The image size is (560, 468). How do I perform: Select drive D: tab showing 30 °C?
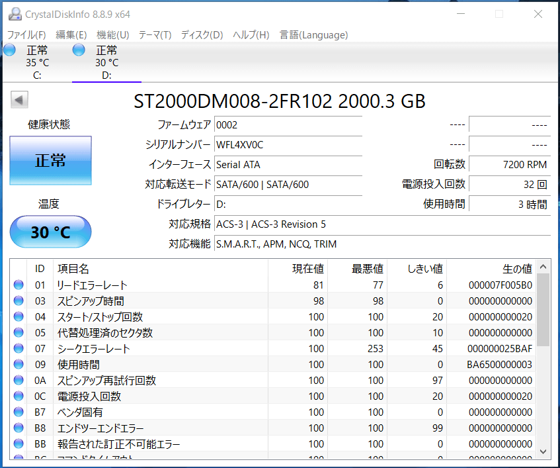tap(106, 63)
